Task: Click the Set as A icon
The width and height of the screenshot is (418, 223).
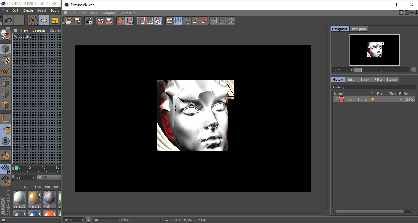Action: coord(196,21)
